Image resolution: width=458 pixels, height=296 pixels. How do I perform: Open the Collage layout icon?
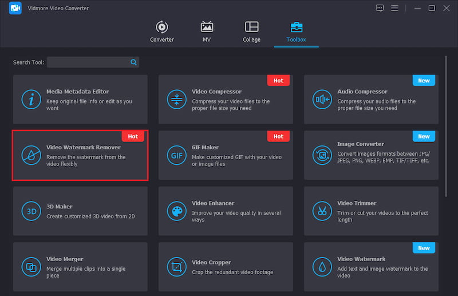click(251, 27)
